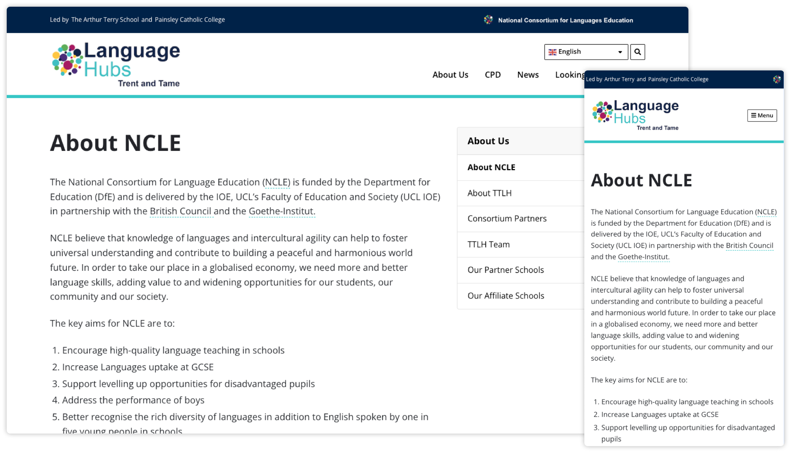Image resolution: width=790 pixels, height=452 pixels.
Task: Click Painsley Catholic College link in desktop header
Action: click(190, 20)
